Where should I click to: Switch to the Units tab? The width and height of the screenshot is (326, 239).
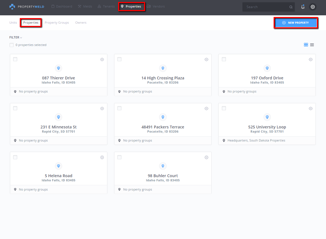point(13,23)
